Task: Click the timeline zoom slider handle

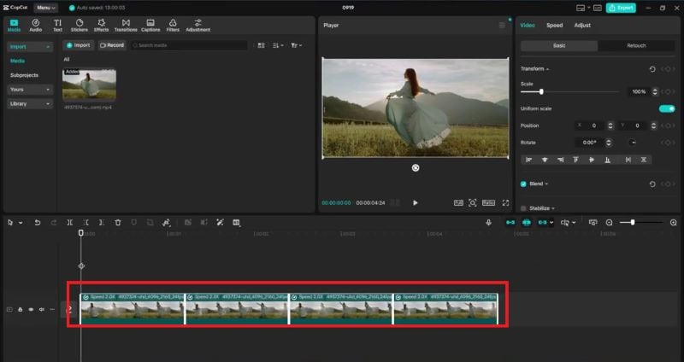Action: click(633, 223)
